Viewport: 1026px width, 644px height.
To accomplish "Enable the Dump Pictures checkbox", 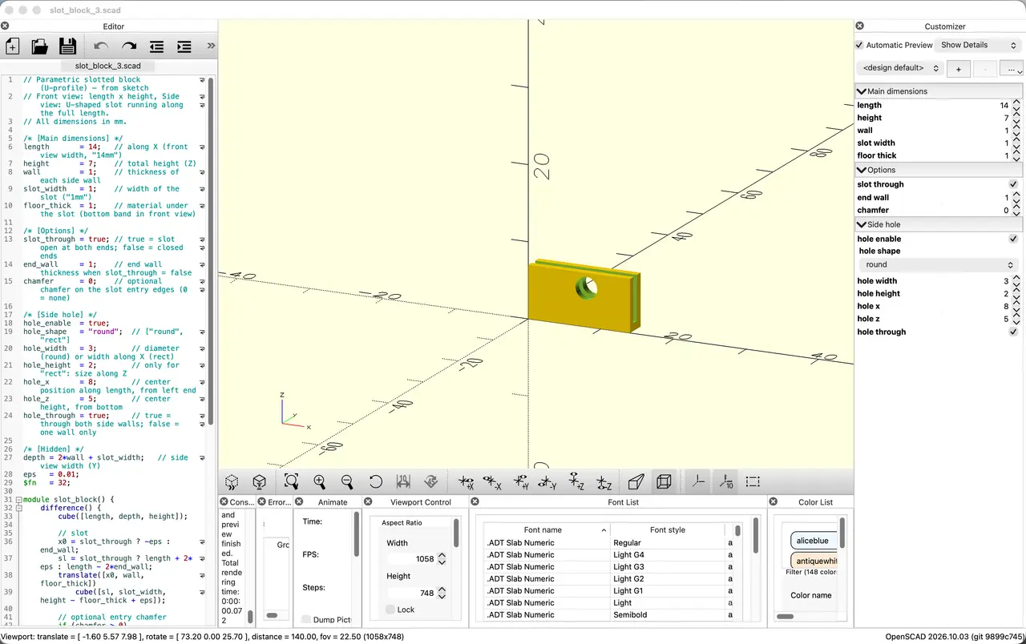I will coord(307,619).
